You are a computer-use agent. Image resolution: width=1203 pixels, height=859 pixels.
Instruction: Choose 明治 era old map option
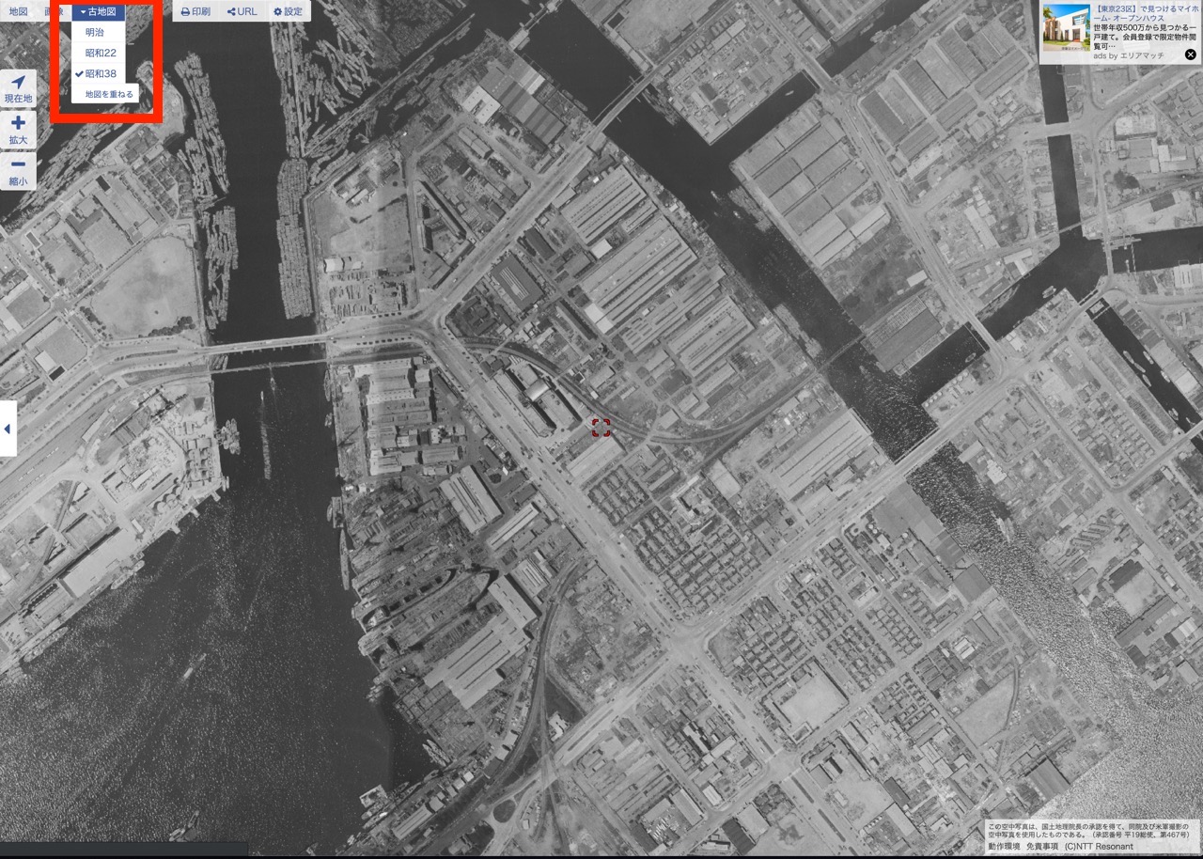coord(95,32)
